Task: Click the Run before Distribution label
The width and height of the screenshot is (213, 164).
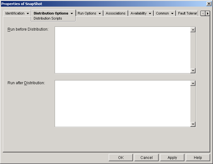Action: pos(28,29)
